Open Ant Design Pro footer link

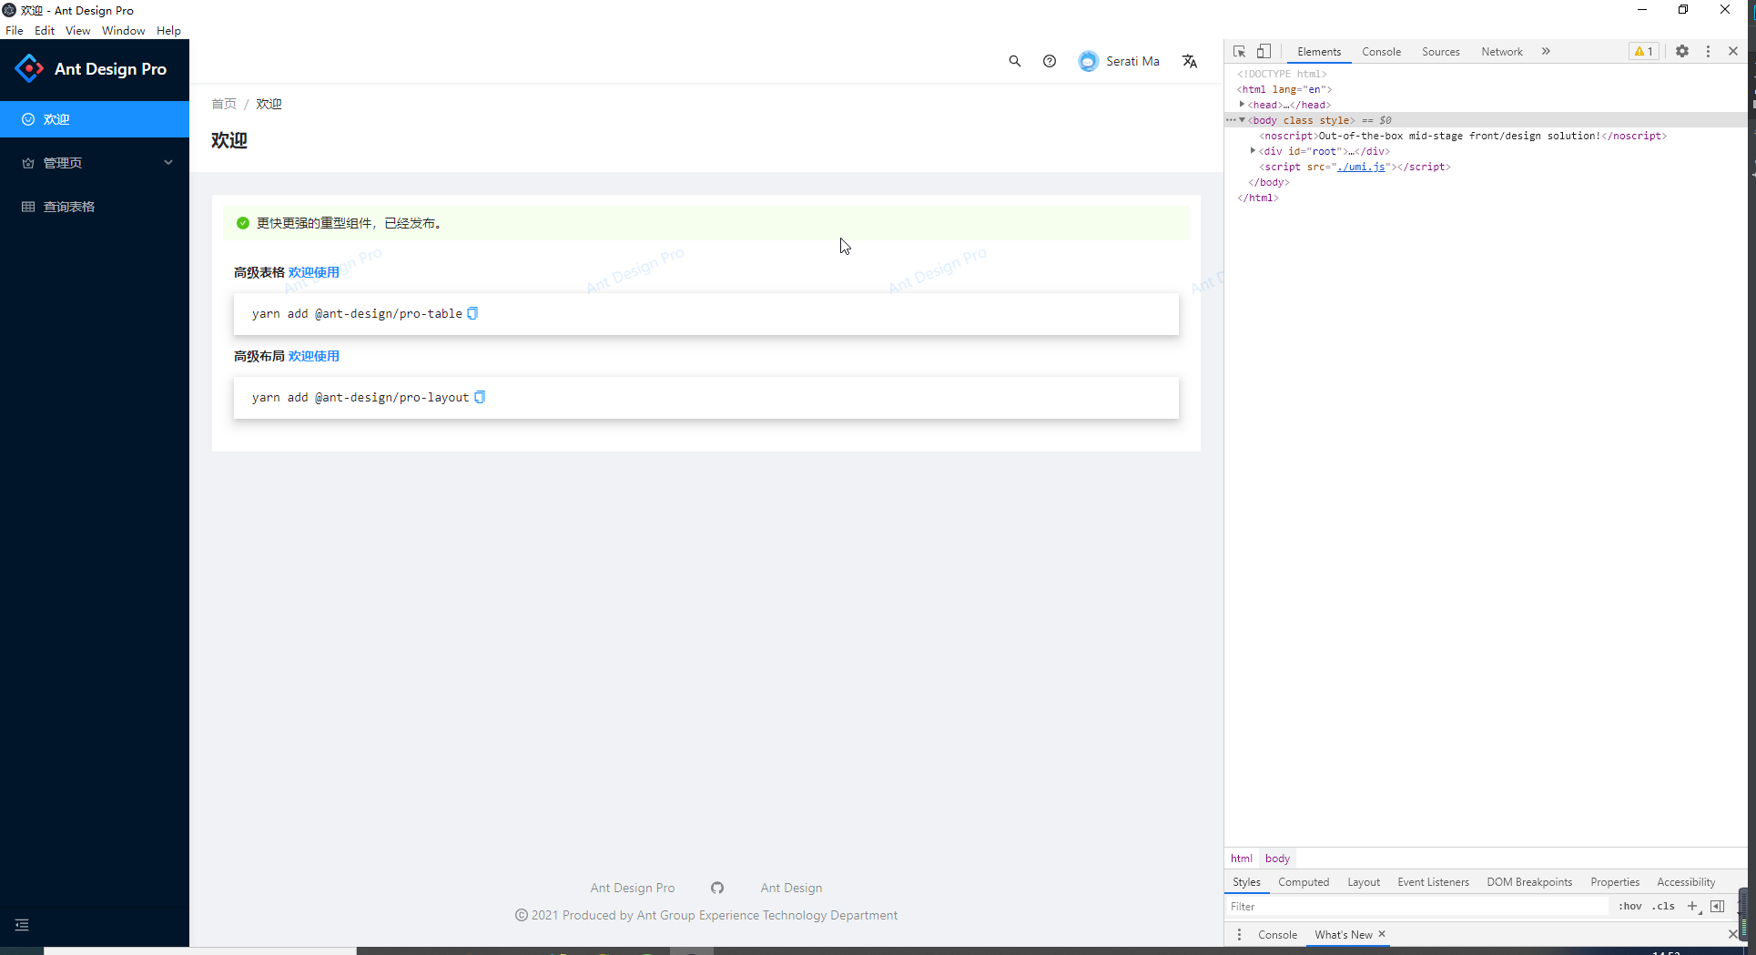click(633, 888)
